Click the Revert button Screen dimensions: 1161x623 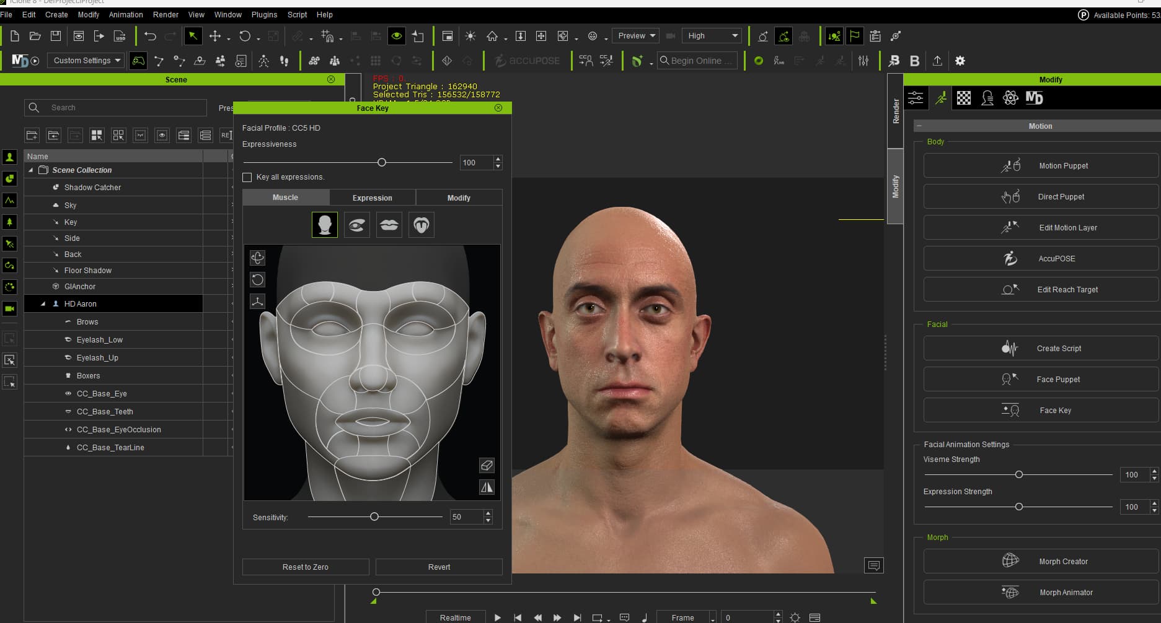coord(439,567)
